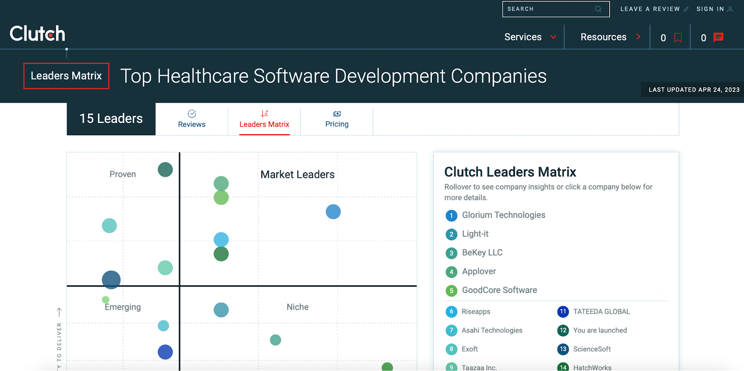Click the red bookmark icon
Image resolution: width=744 pixels, height=371 pixels.
pos(678,38)
